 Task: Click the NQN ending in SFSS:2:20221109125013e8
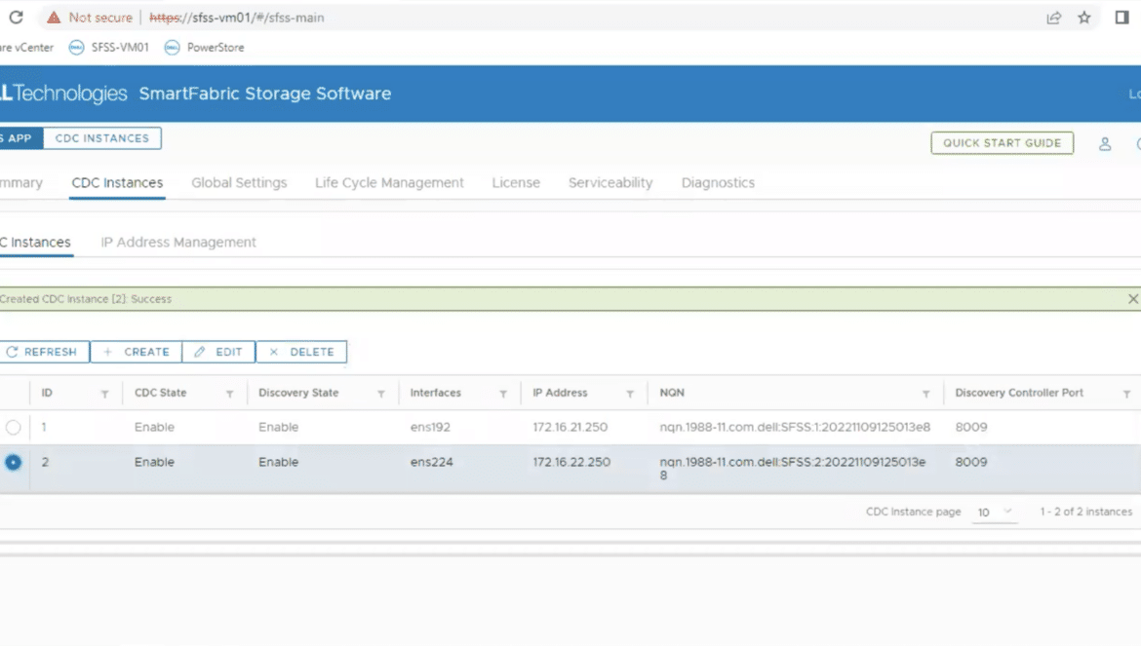[x=793, y=469]
